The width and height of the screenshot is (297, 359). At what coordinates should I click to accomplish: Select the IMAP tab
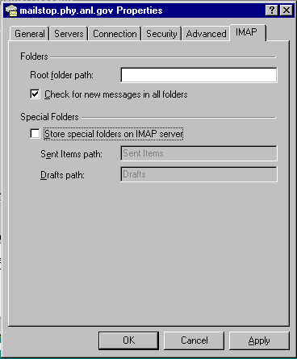point(246,32)
